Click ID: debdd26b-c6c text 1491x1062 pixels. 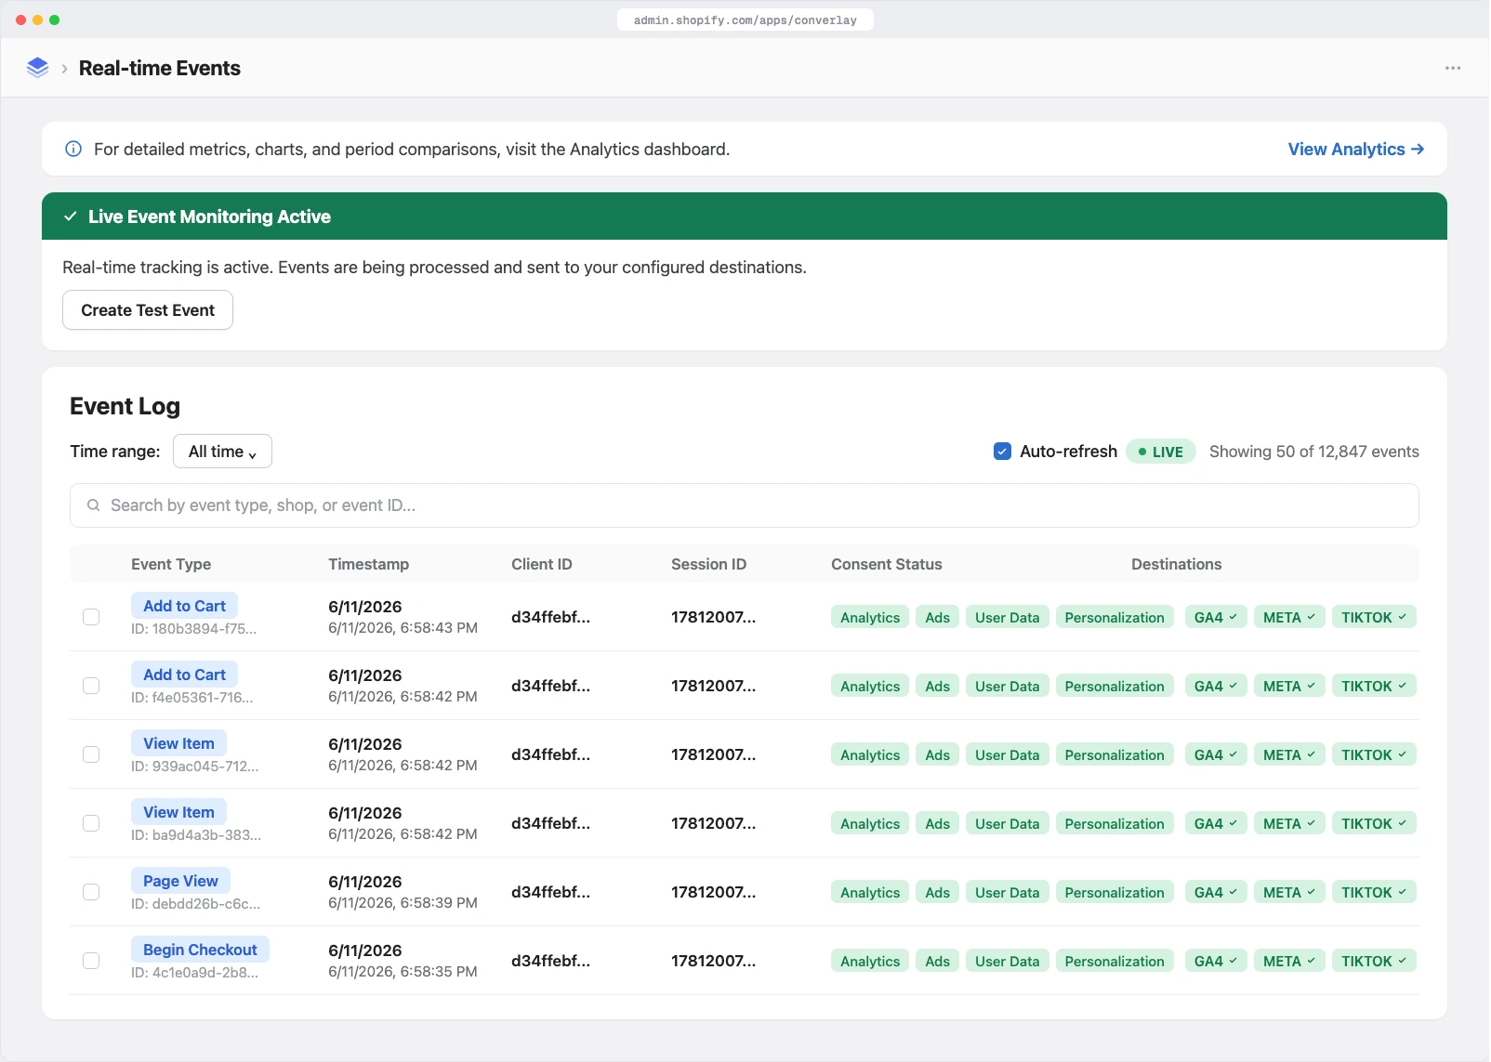coord(195,903)
